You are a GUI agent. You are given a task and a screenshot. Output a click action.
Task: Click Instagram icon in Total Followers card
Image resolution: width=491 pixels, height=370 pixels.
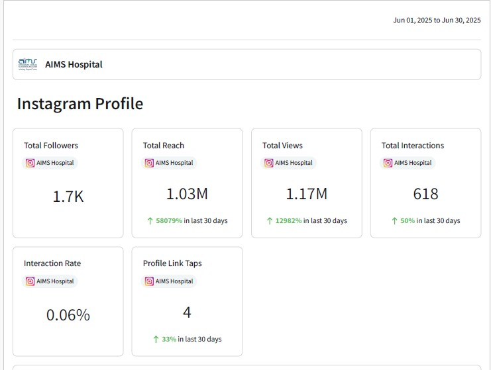[30, 163]
